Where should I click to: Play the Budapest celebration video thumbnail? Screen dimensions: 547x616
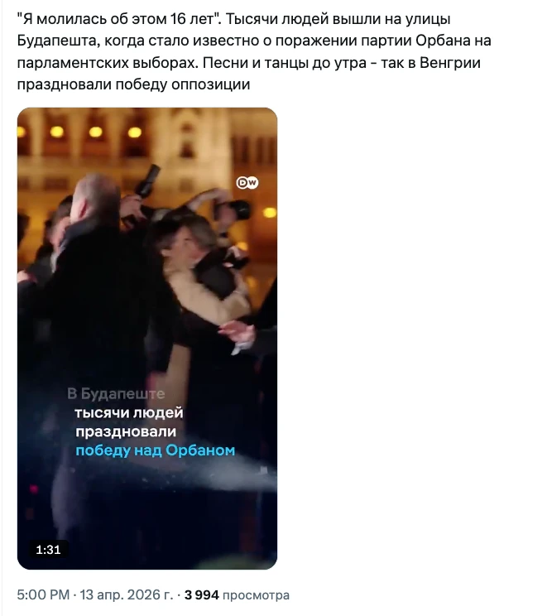(x=147, y=339)
